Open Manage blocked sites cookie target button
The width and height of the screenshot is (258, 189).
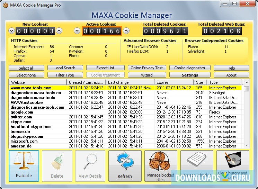161,166
